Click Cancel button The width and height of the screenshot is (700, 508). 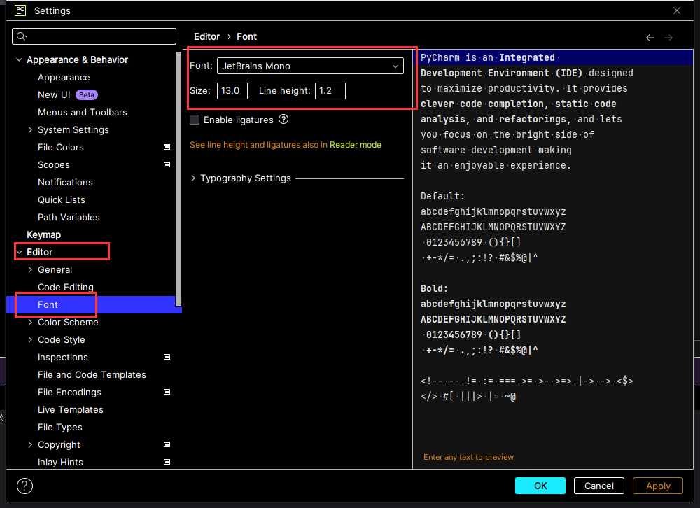pos(598,486)
